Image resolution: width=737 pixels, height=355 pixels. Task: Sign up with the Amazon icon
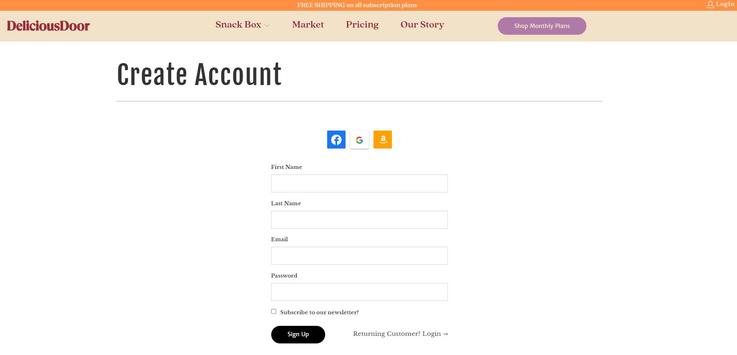tap(383, 140)
